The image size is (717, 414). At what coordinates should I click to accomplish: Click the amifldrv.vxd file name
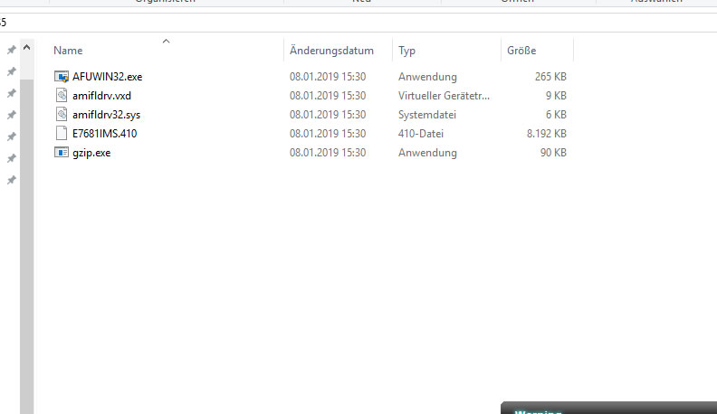(101, 96)
